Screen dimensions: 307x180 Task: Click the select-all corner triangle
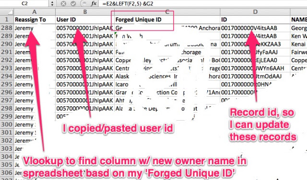pyautogui.click(x=7, y=12)
